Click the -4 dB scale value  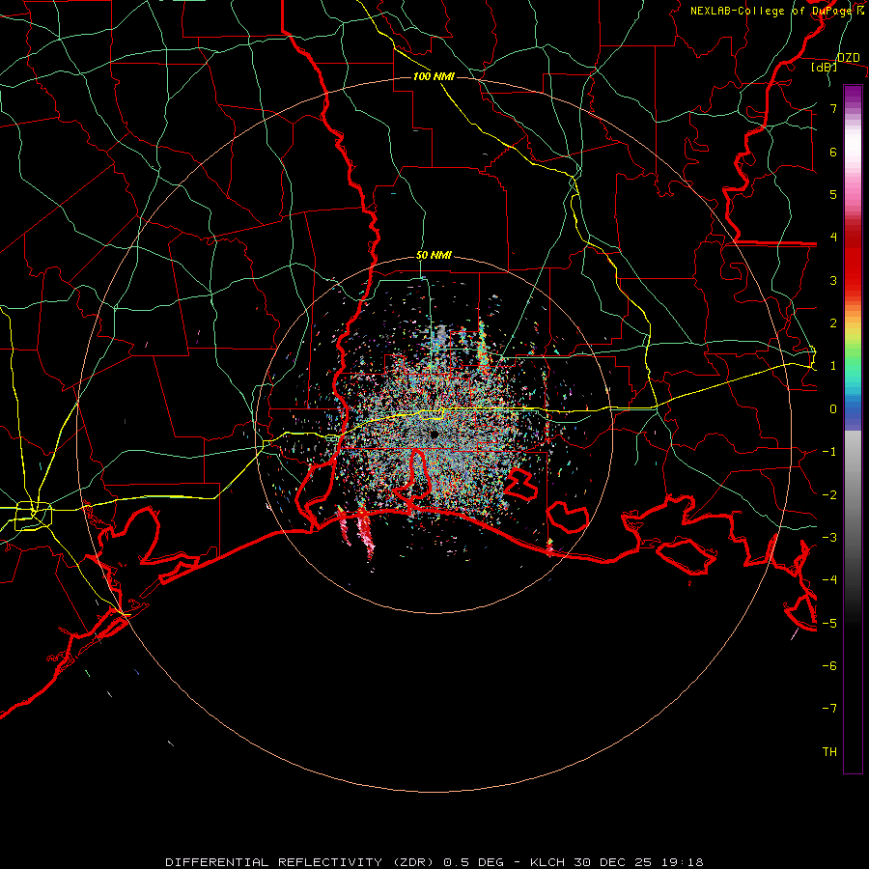829,580
